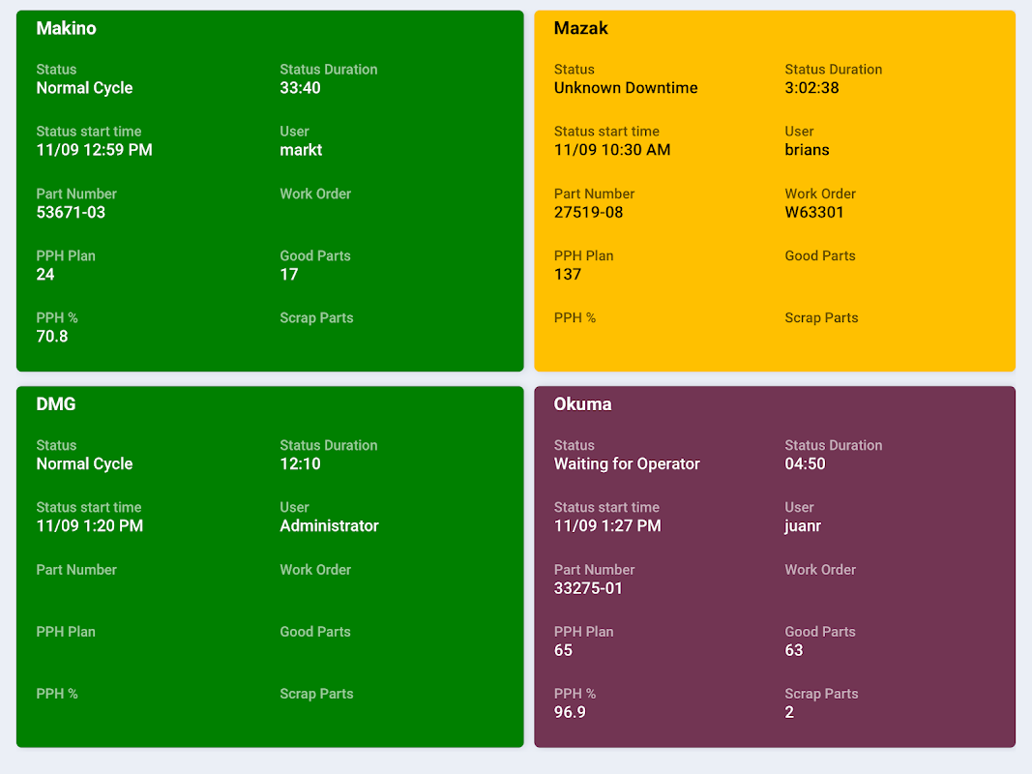
Task: Click Makino status duration 33:40
Action: 300,88
